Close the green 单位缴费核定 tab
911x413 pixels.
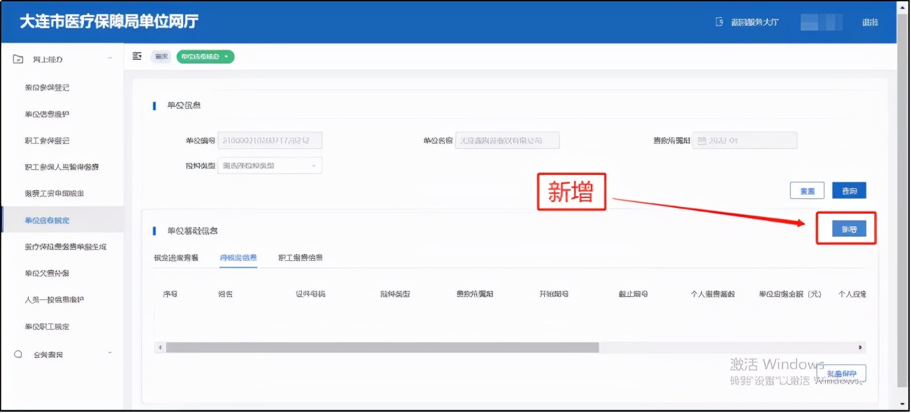point(226,56)
